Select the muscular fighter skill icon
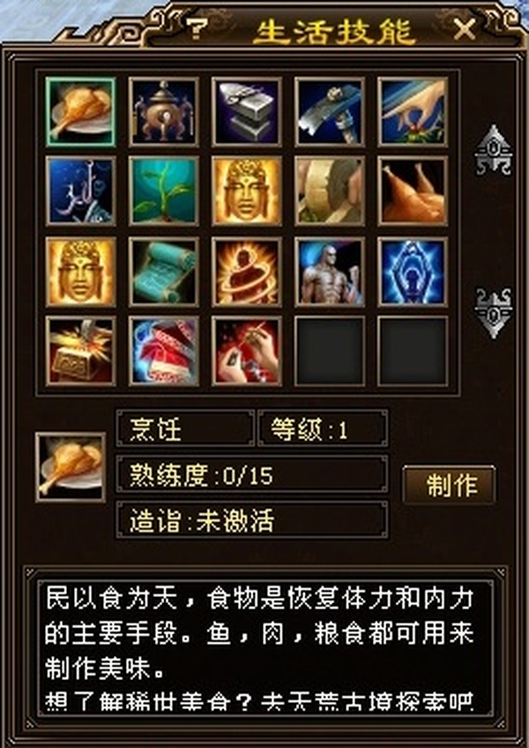Viewport: 529px width, 748px height. (330, 272)
